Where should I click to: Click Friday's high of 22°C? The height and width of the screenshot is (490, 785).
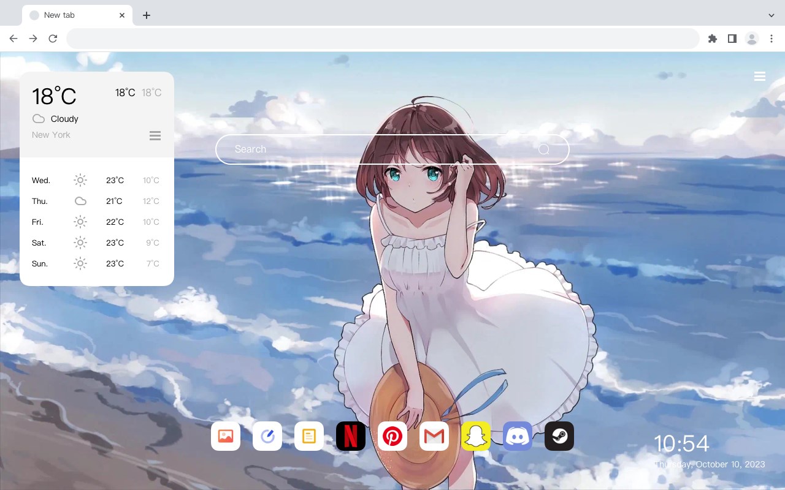115,222
